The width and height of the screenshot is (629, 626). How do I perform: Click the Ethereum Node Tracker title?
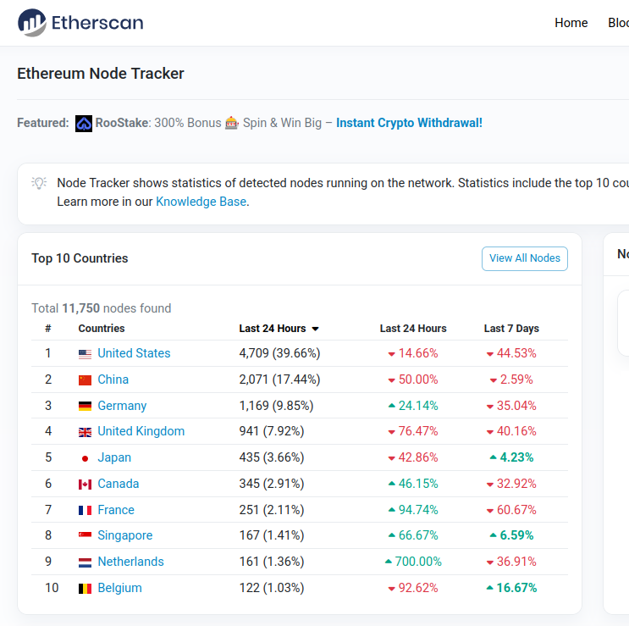[x=101, y=74]
